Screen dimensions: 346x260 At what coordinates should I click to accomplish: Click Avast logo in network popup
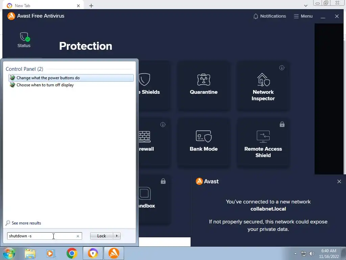pyautogui.click(x=199, y=181)
